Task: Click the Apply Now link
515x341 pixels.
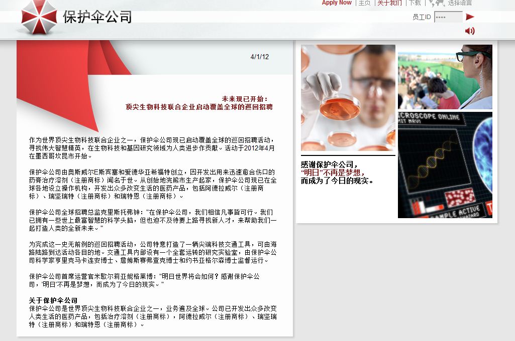Action: pyautogui.click(x=337, y=3)
